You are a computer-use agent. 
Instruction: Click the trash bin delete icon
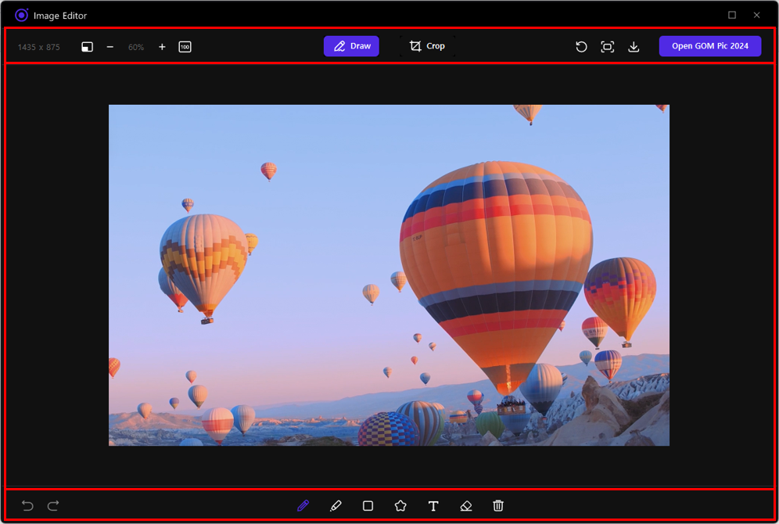[x=498, y=506]
